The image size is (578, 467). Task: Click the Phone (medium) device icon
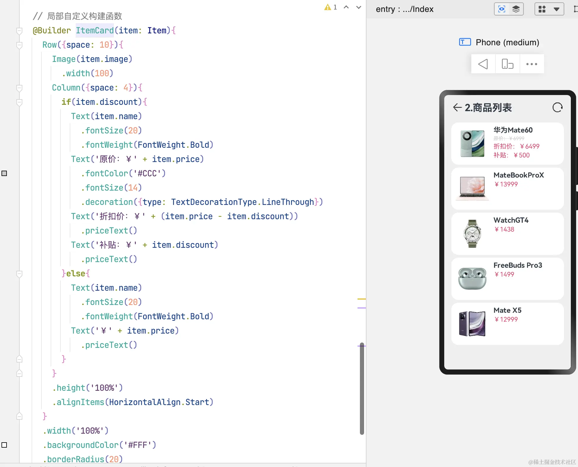465,42
